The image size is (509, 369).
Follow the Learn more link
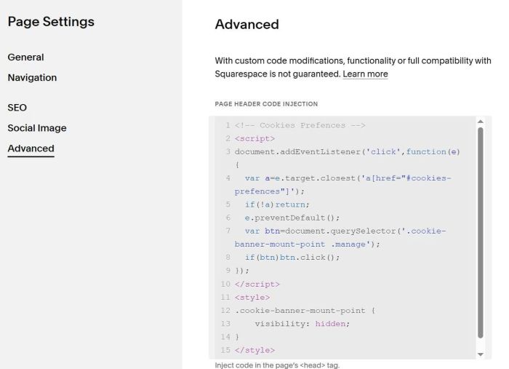[x=365, y=74]
